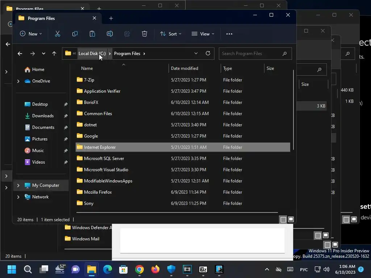The width and height of the screenshot is (371, 278).
Task: Open 7-Zip from taskbar
Action: [203, 269]
